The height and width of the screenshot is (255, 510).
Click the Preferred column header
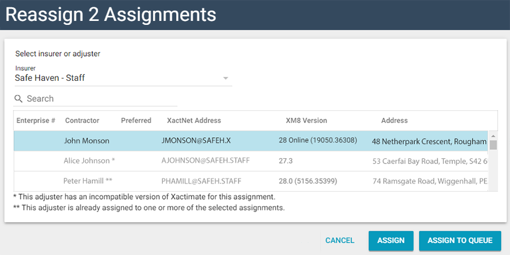pyautogui.click(x=136, y=120)
